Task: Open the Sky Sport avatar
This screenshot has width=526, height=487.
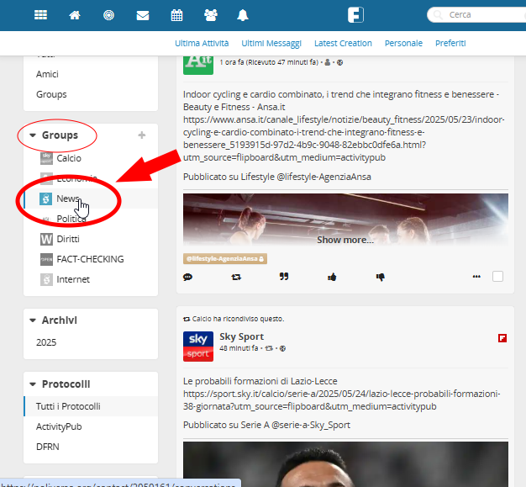Action: tap(198, 347)
